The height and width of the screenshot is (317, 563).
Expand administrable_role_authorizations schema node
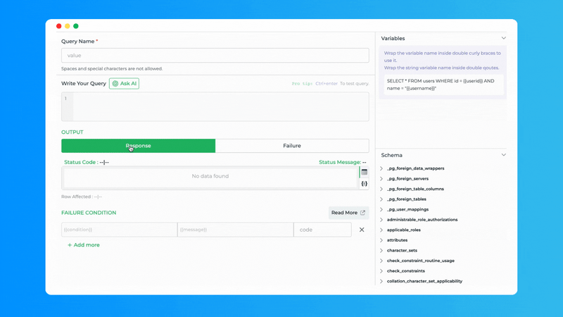[381, 220]
